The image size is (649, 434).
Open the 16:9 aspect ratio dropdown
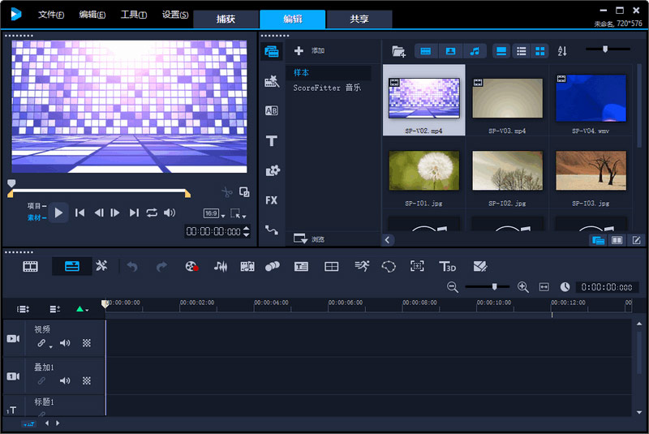coord(212,213)
